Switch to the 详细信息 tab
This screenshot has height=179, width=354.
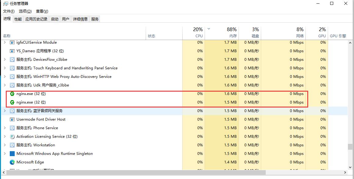pos(80,19)
